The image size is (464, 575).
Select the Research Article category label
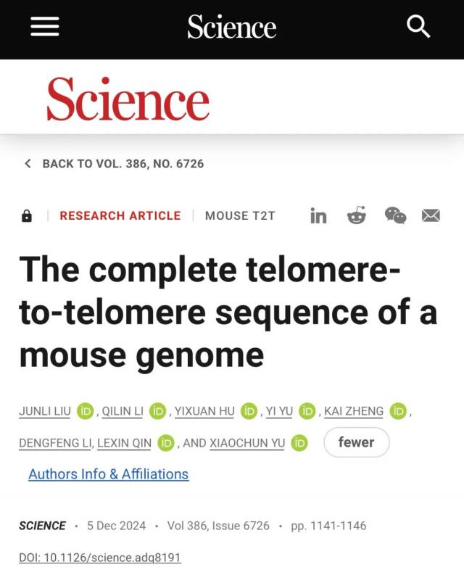pos(120,215)
